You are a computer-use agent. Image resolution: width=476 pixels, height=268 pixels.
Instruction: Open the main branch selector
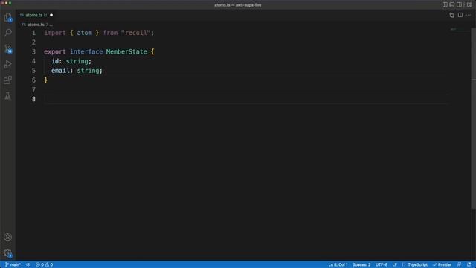13,265
